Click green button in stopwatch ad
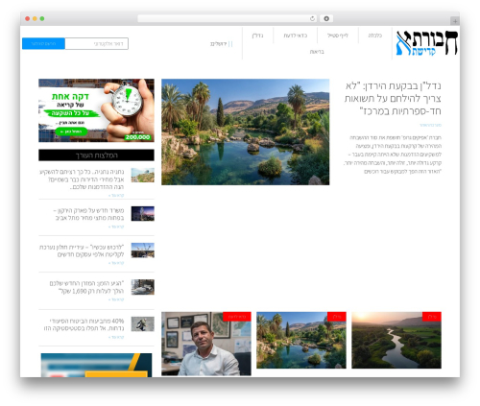 (71, 131)
